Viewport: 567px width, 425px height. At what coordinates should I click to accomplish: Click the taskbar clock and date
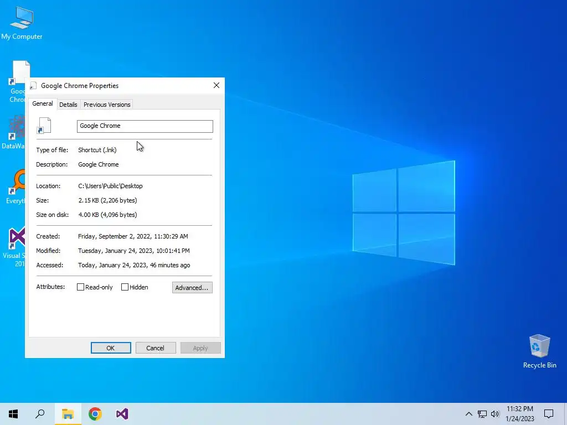click(519, 414)
